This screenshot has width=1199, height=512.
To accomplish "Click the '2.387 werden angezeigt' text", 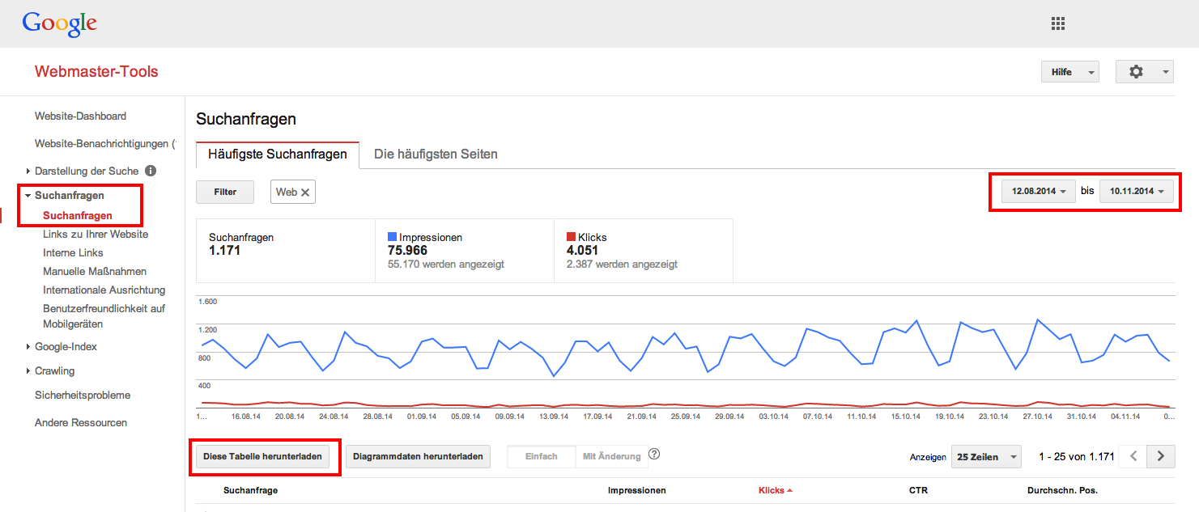I will [x=622, y=264].
